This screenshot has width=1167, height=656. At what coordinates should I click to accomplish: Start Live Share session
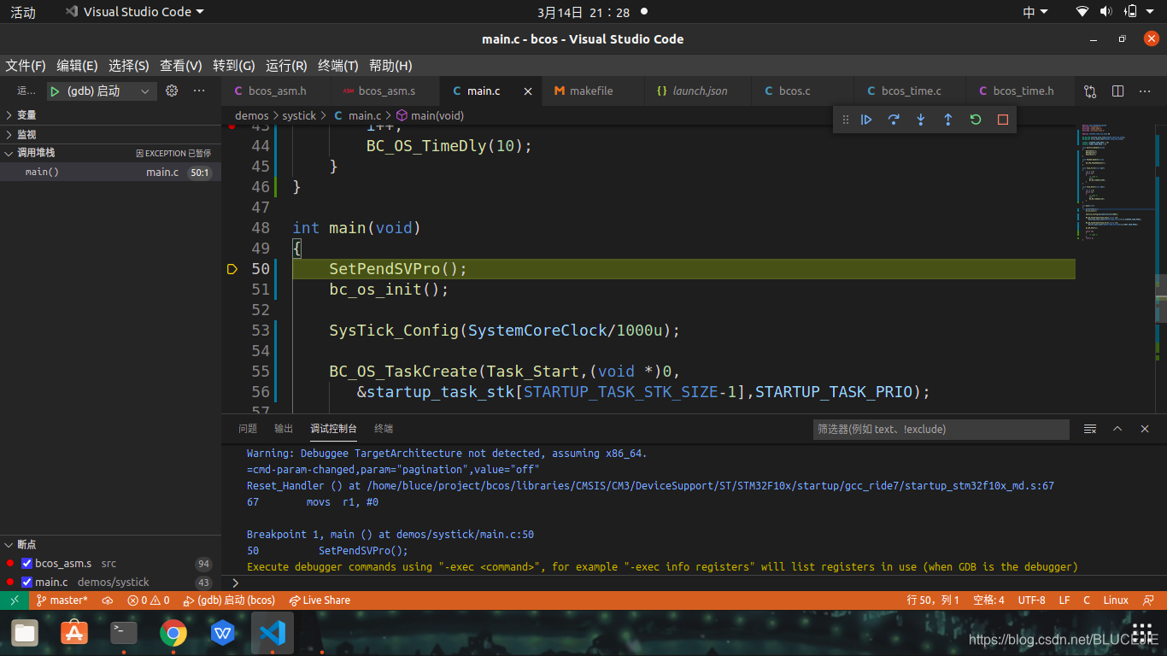click(320, 600)
